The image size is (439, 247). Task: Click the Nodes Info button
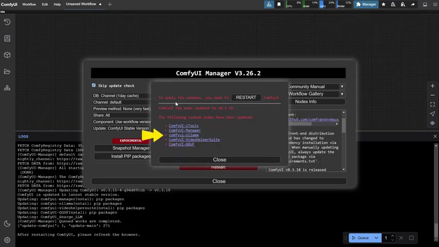pyautogui.click(x=316, y=101)
